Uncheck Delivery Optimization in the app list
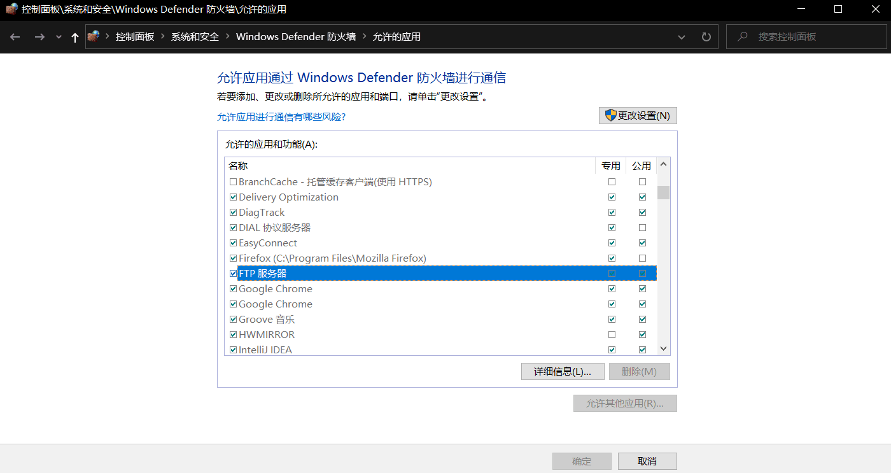The width and height of the screenshot is (891, 473). [x=233, y=197]
